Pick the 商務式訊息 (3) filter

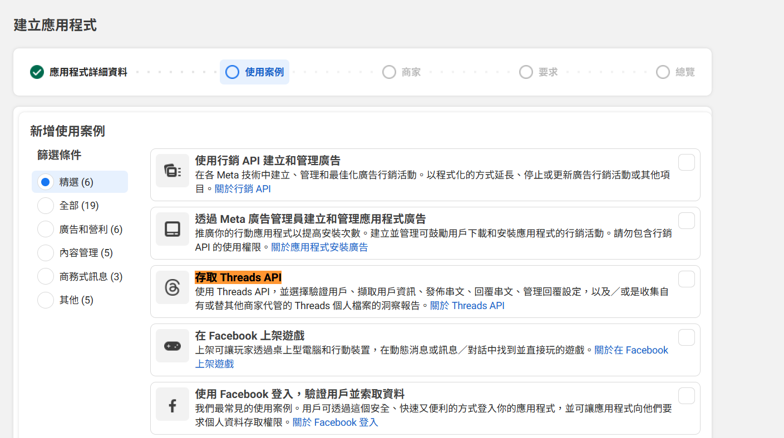click(46, 276)
